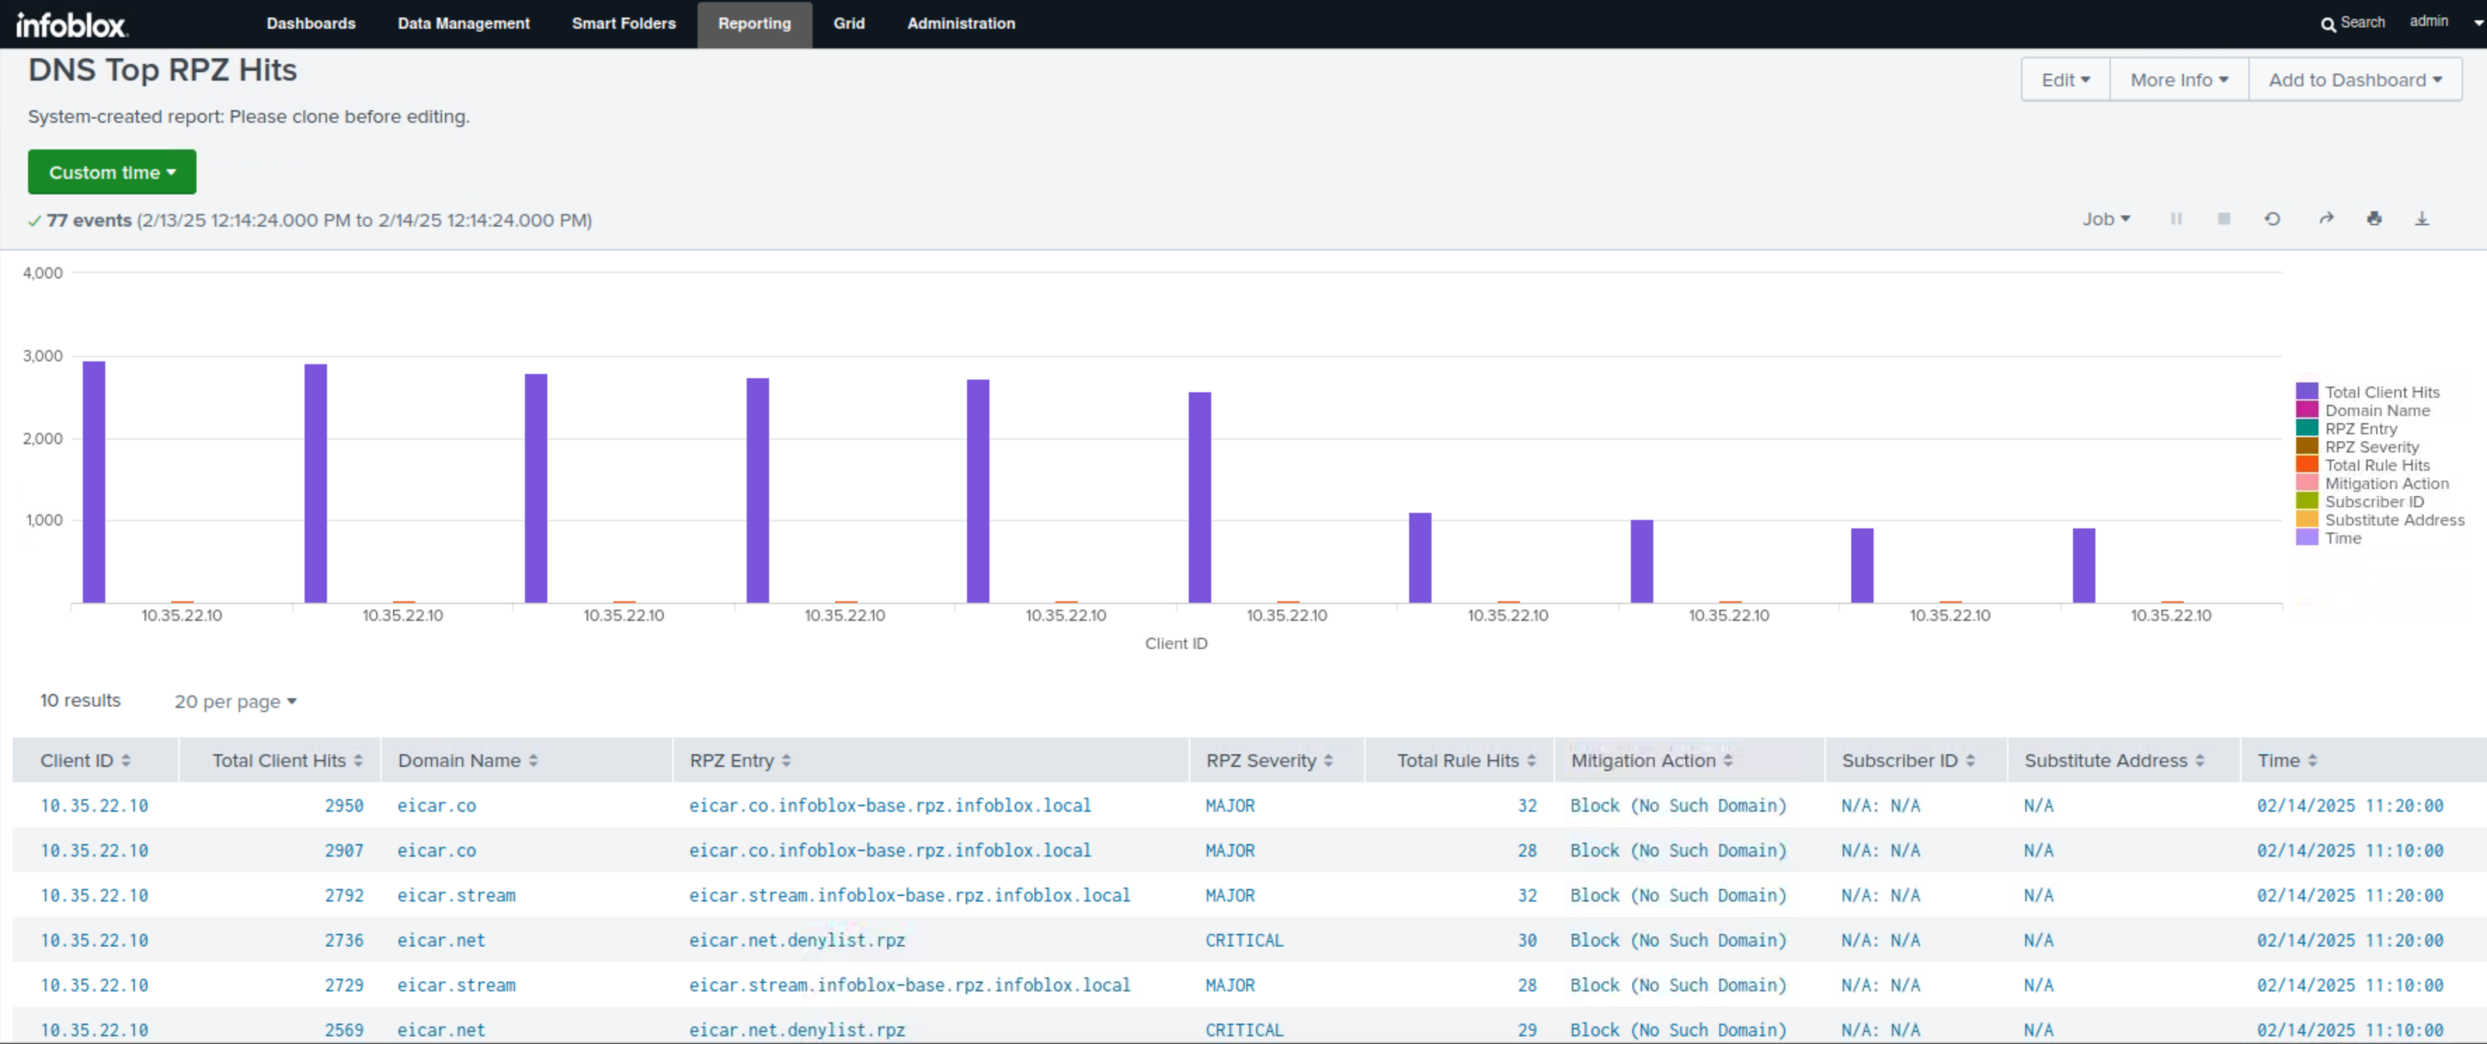Click the reload report icon
2487x1044 pixels.
(x=2272, y=219)
